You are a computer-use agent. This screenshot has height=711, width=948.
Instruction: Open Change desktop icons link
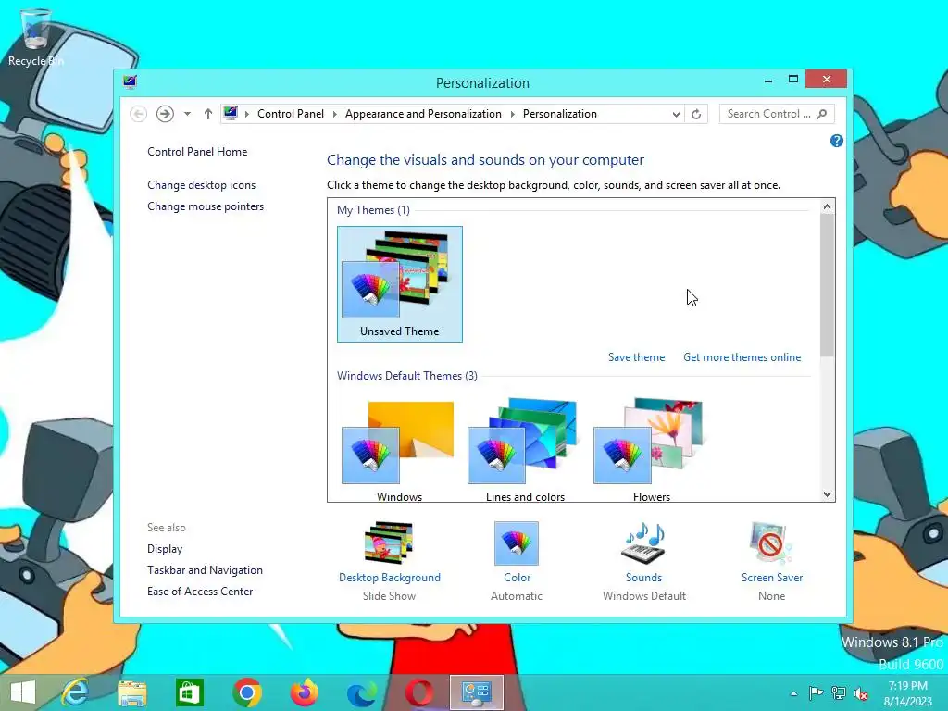(x=201, y=185)
